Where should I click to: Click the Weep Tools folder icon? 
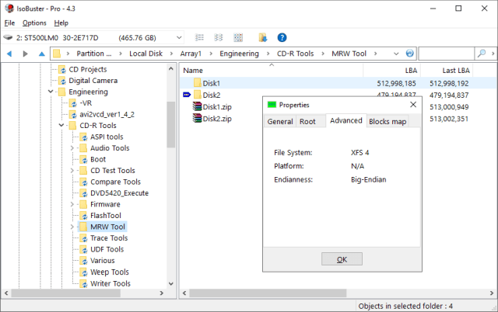(x=83, y=272)
